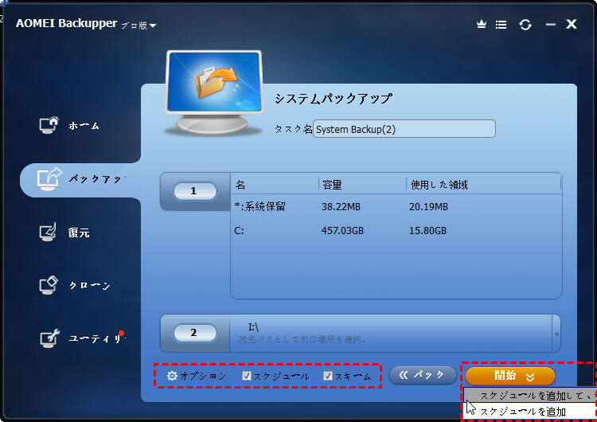The image size is (597, 422).
Task: Click the 38.22MB capacity value
Action: pos(341,207)
